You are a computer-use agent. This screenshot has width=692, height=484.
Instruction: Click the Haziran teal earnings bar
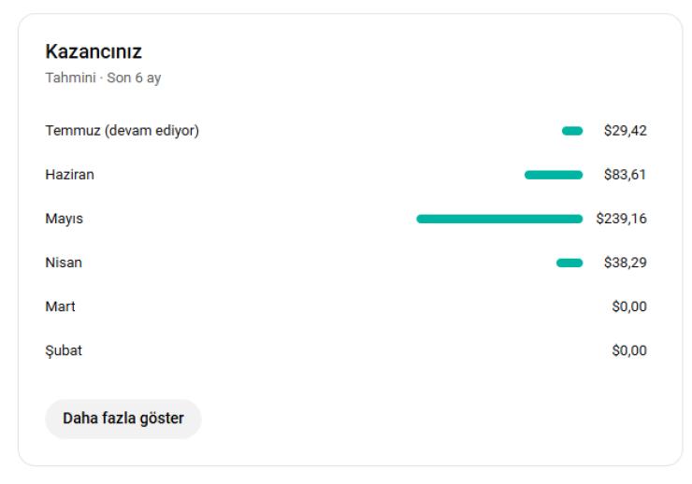click(554, 175)
